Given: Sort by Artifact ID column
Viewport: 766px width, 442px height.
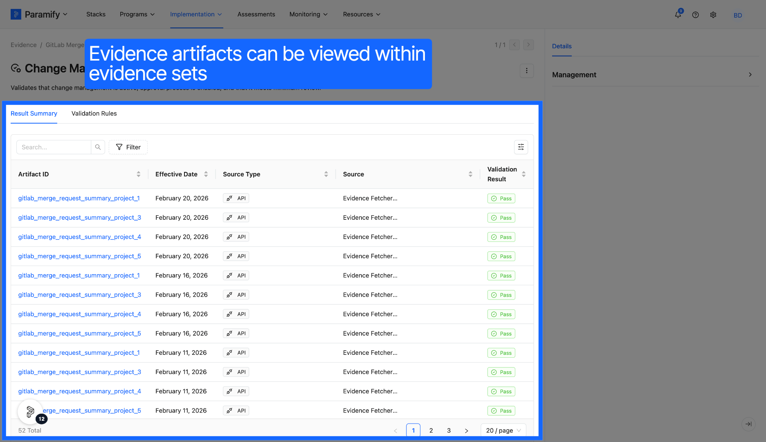Looking at the screenshot, I should coord(138,174).
